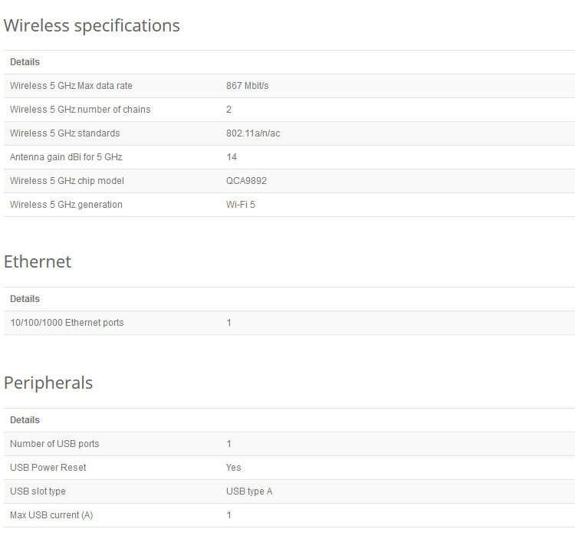Click the Wireless specifications heading

click(x=92, y=25)
